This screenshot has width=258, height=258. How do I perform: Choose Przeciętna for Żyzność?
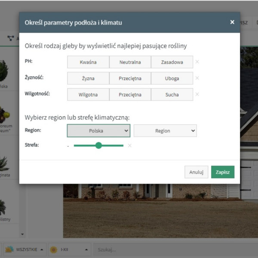[130, 78]
